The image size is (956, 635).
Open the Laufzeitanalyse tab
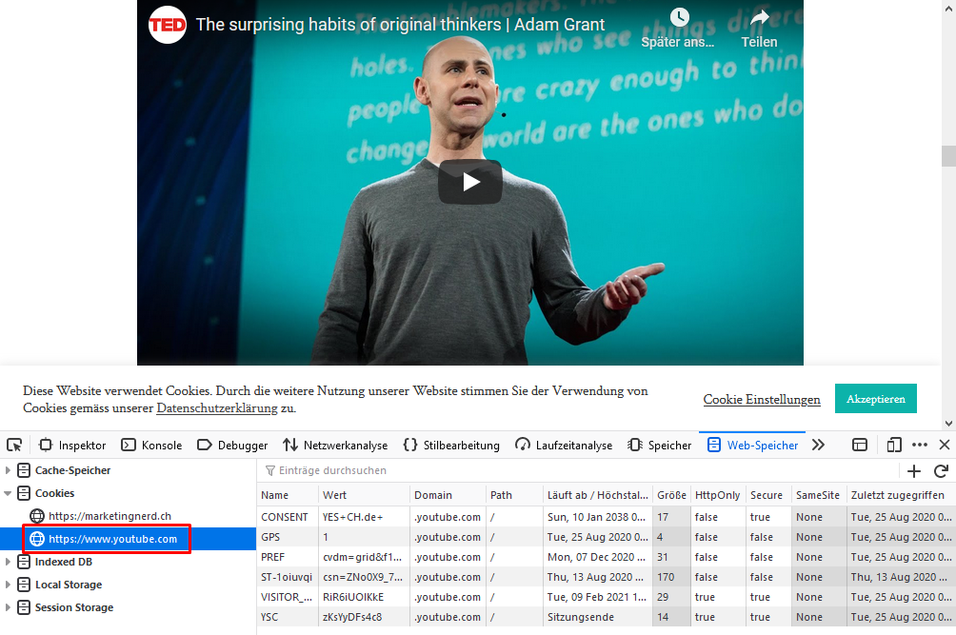564,445
